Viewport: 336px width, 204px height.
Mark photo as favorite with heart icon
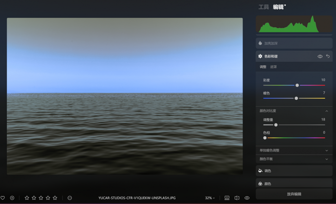[3, 198]
